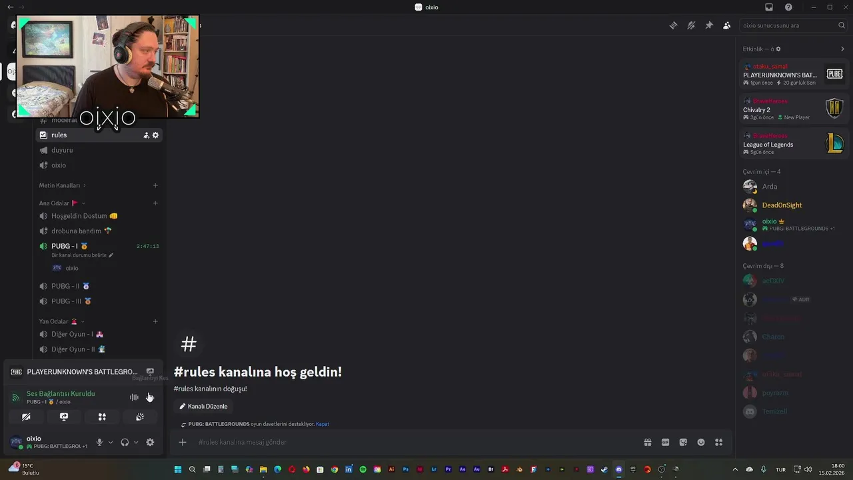Click the plus attach button in message bar
Screen dimensions: 853x480
pyautogui.click(x=183, y=442)
